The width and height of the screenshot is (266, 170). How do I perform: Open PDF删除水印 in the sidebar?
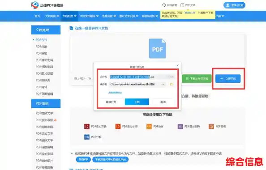click(x=44, y=127)
